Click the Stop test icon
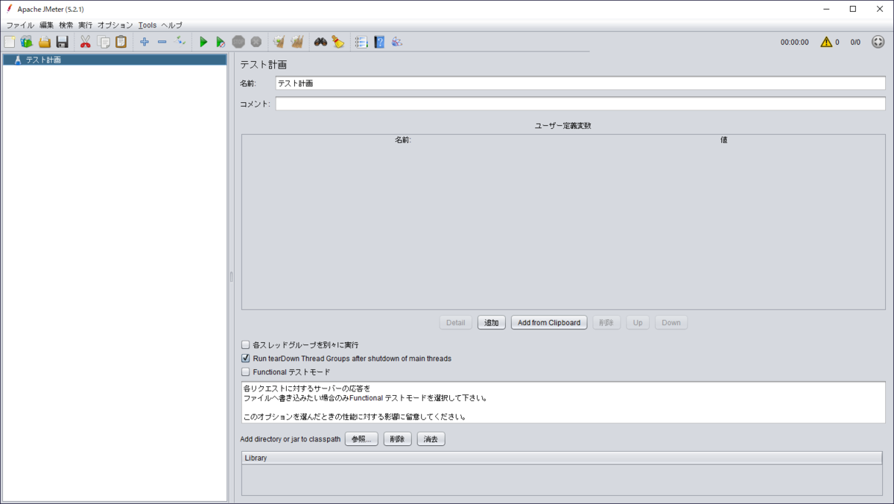Image resolution: width=894 pixels, height=504 pixels. (x=238, y=42)
